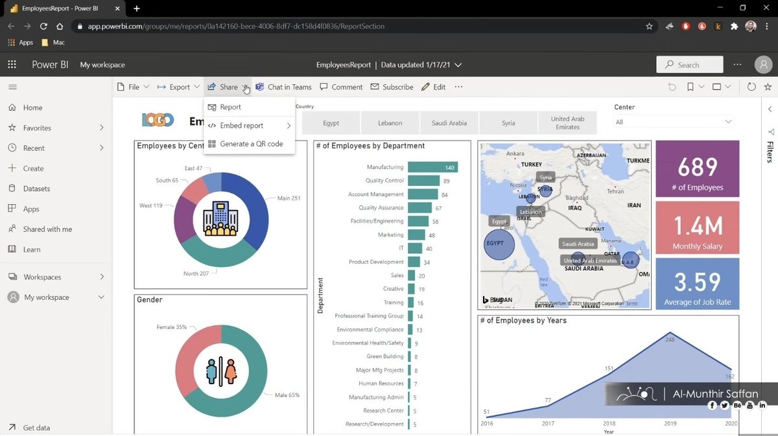Open Shared with me

(x=47, y=229)
